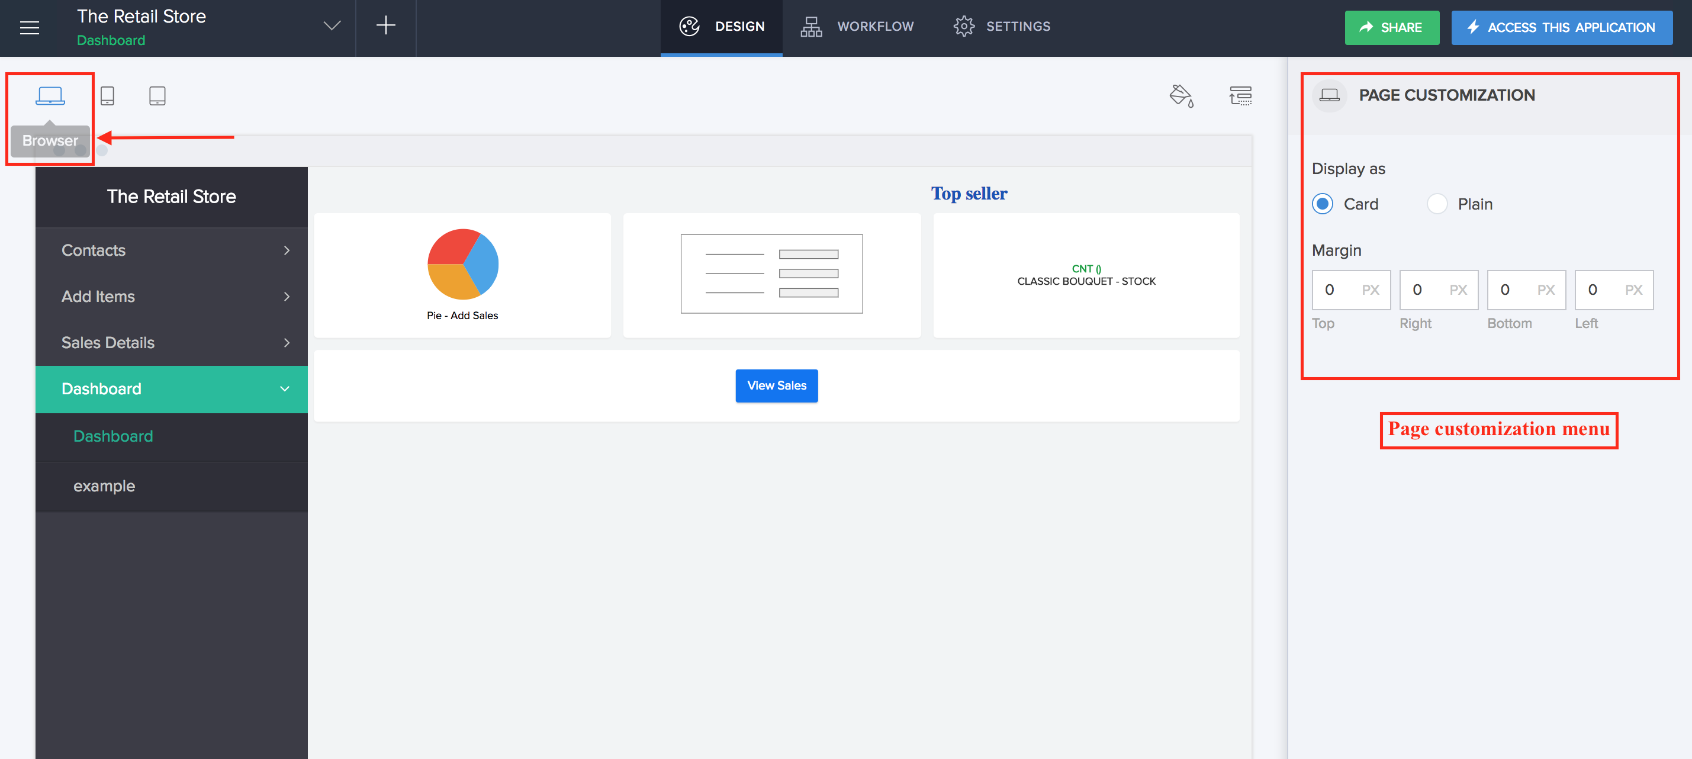Viewport: 1692px width, 759px height.
Task: Open the paint bucket theme icon
Action: pyautogui.click(x=1181, y=96)
